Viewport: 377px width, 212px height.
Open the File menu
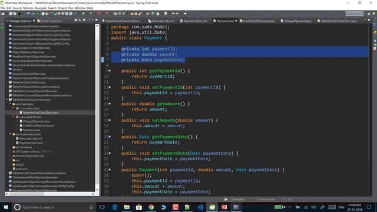2,8
